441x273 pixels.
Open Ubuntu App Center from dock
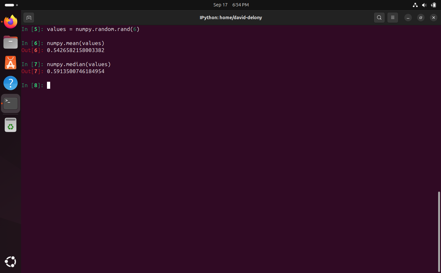click(11, 63)
